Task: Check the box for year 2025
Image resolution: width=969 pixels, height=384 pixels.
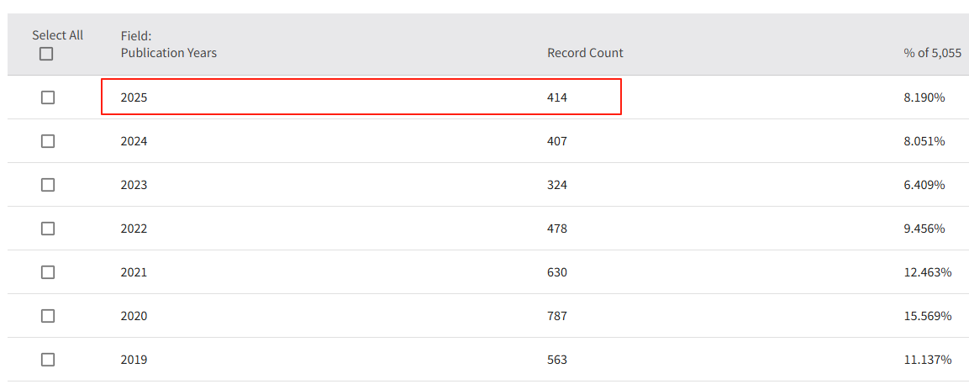Action: point(48,97)
